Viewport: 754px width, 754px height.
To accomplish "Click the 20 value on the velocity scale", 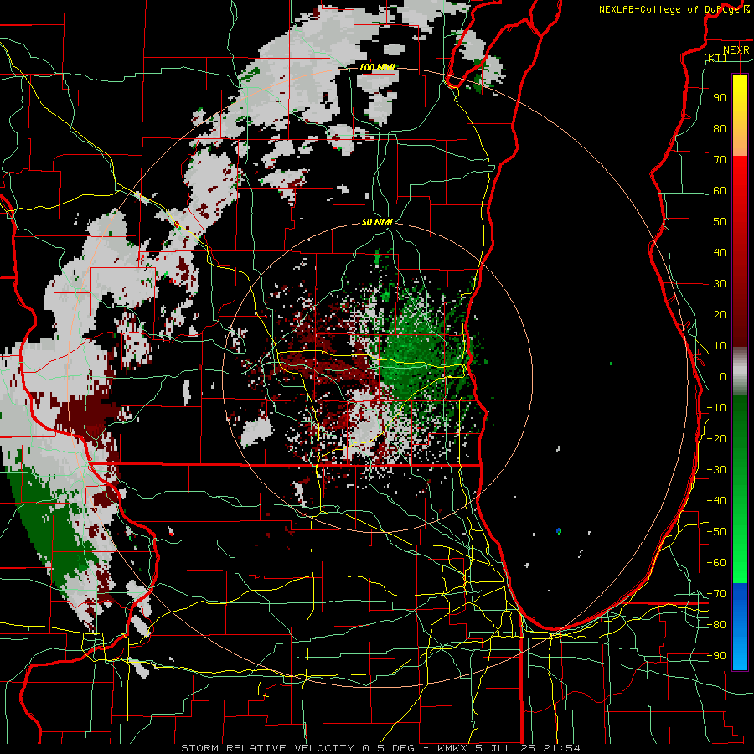I will tap(720, 315).
